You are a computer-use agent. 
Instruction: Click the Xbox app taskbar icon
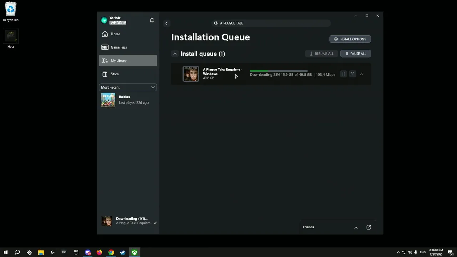(x=134, y=252)
